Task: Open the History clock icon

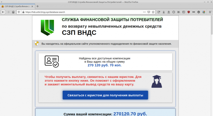Action: pos(174,12)
